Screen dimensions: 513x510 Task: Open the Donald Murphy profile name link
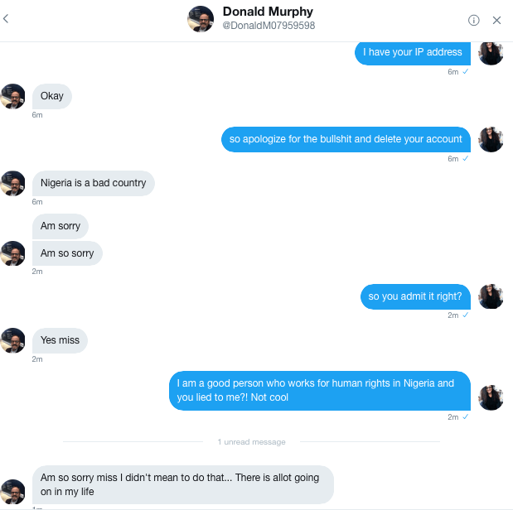[268, 12]
